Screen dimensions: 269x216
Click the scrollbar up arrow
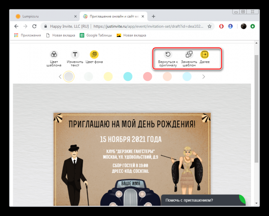tap(256, 43)
